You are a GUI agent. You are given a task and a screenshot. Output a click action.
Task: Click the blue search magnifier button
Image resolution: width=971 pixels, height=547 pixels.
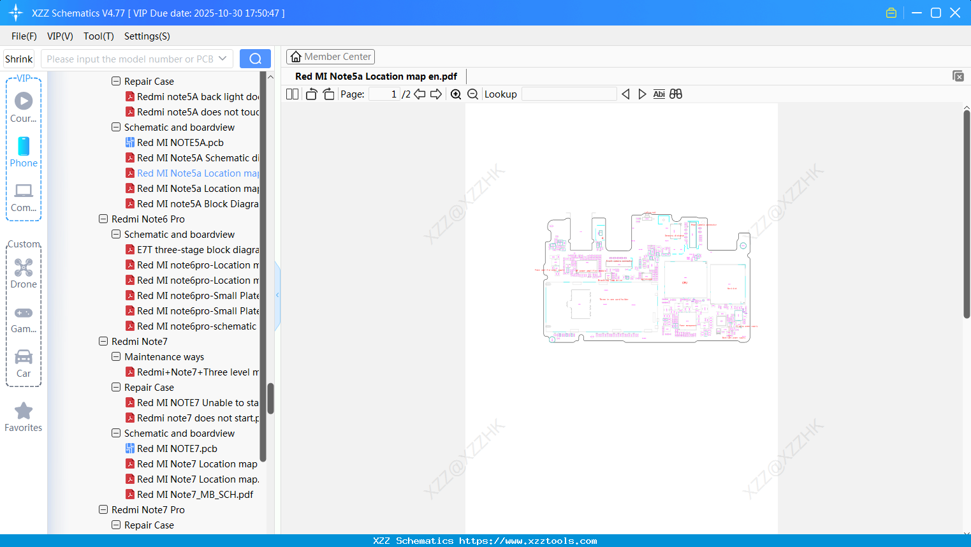(x=255, y=59)
